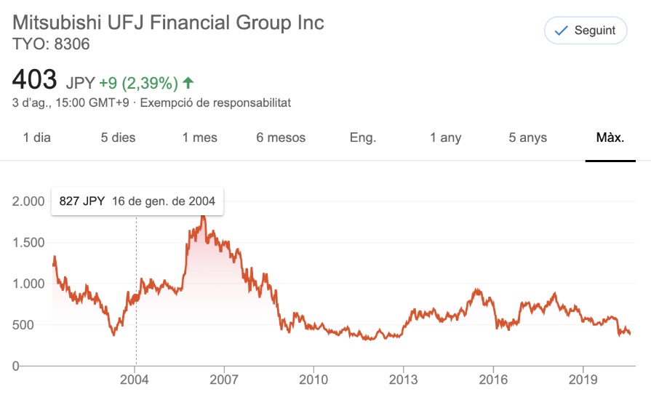
Task: Switch to the 5 dies range
Action: tap(118, 137)
